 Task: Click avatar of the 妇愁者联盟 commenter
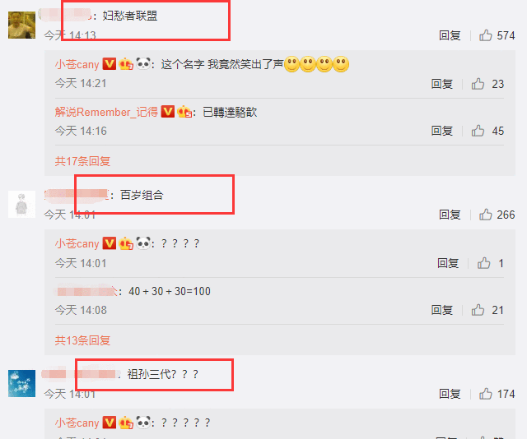pos(22,25)
